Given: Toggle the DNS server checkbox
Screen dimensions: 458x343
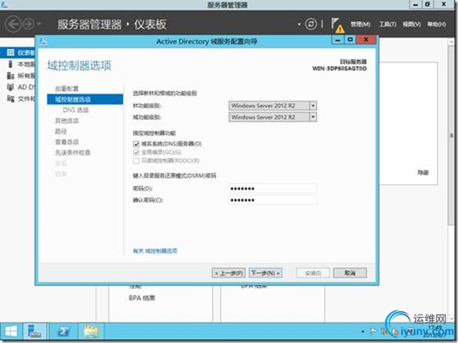Looking at the screenshot, I should tap(136, 143).
